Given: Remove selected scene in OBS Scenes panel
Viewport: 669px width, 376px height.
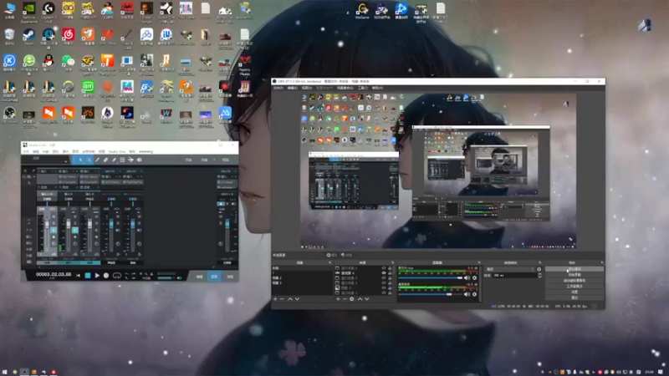Looking at the screenshot, I should pos(282,299).
